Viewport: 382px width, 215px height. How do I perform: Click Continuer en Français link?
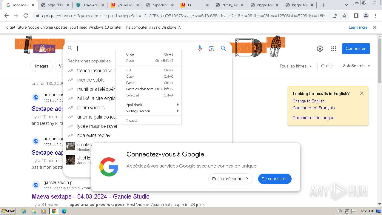(314, 108)
